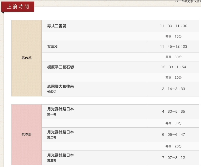Select the 夜の部 section cell
The image size is (201, 167).
pos(26,135)
